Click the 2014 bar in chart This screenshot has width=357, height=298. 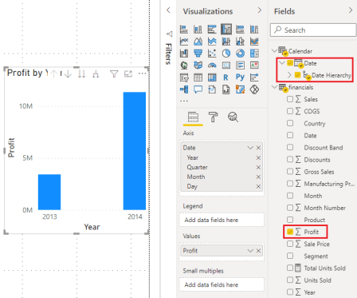135,151
